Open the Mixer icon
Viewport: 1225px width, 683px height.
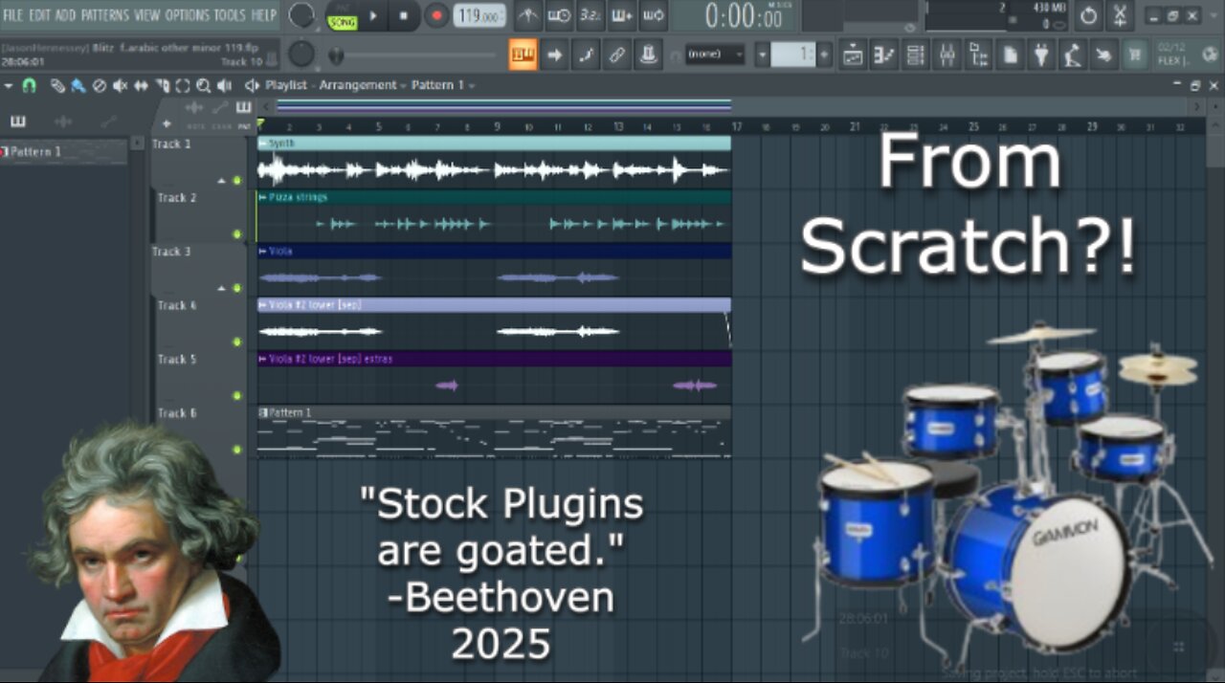(947, 55)
